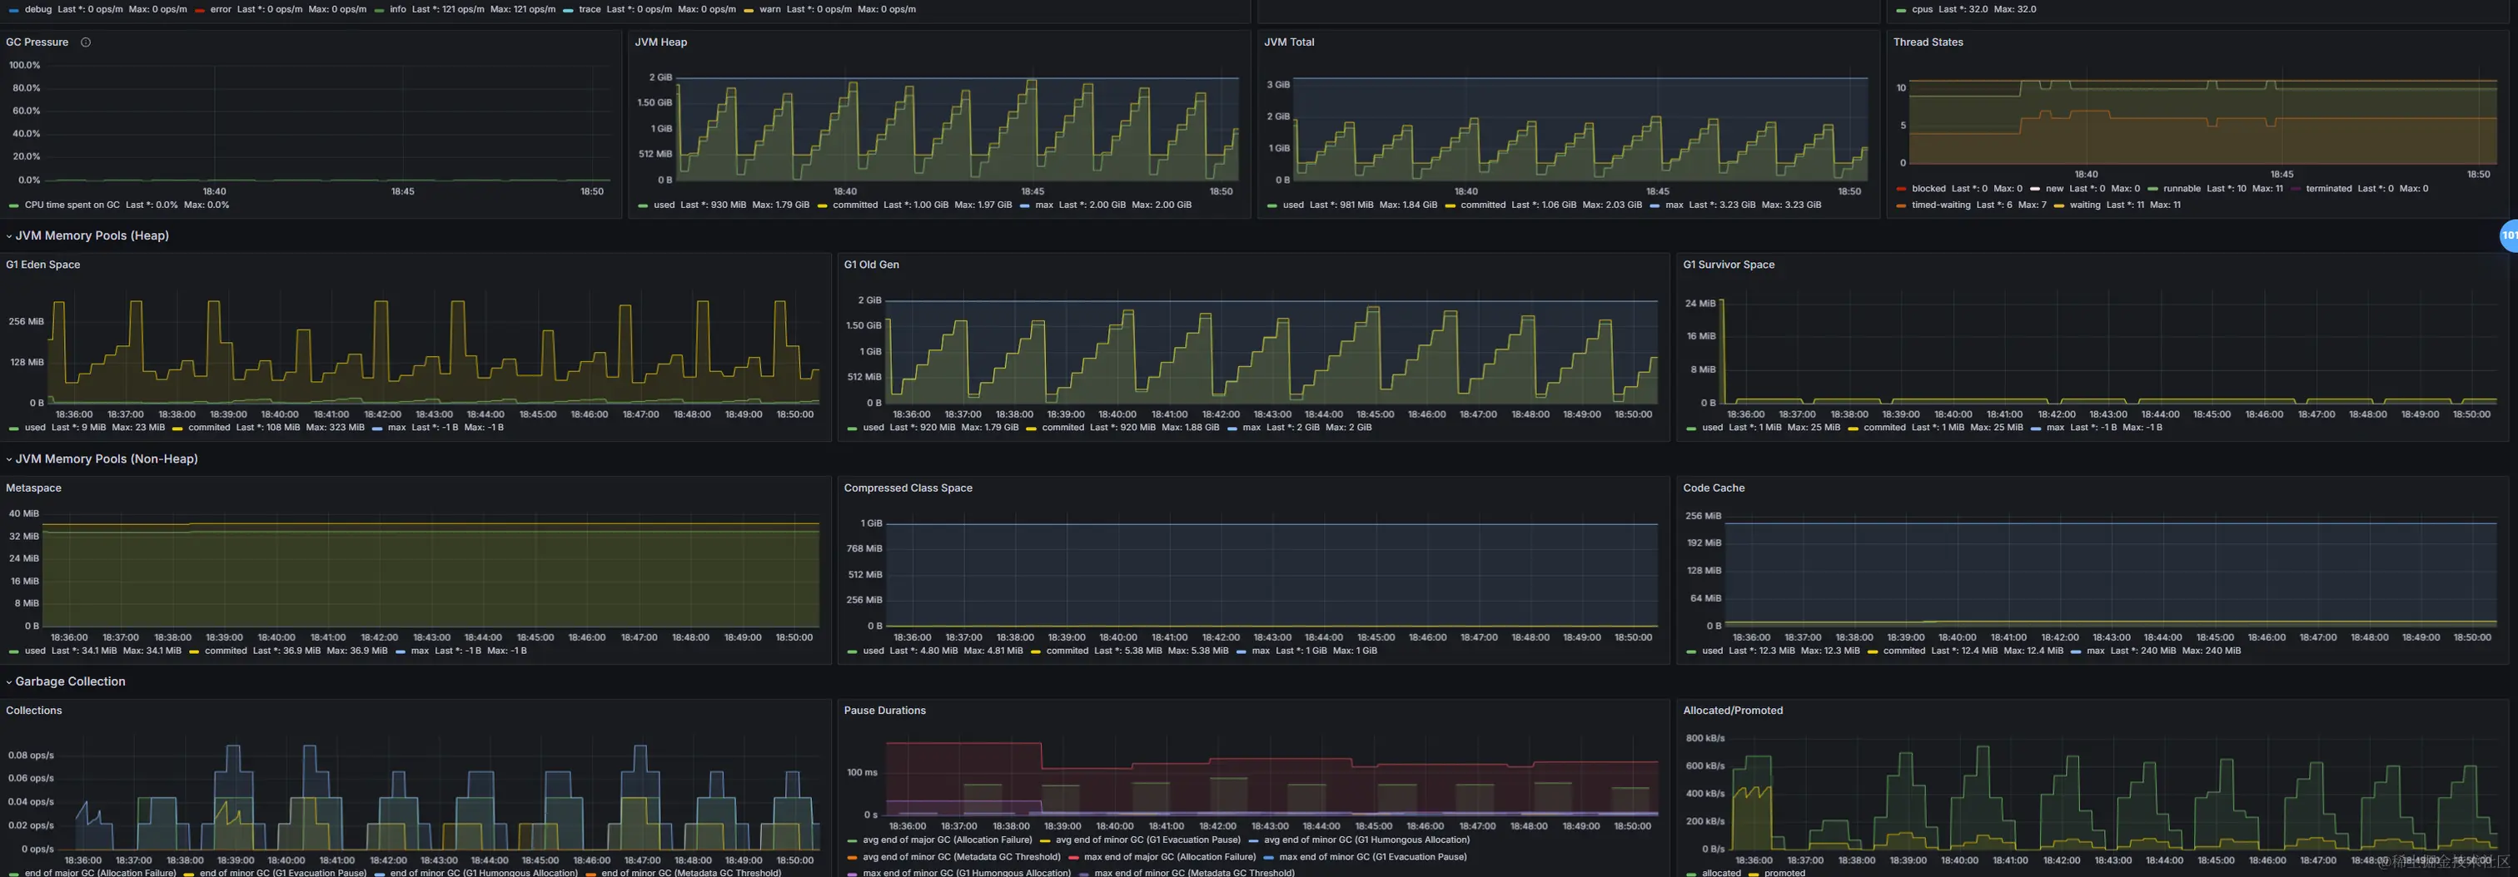Open the Pause Durations panel title menu

click(884, 711)
